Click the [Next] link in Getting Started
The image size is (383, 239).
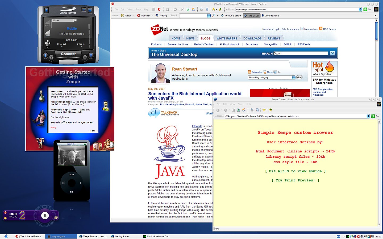coord(53,127)
